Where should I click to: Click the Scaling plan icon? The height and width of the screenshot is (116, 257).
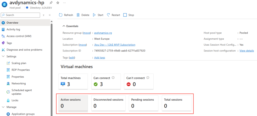tap(8, 63)
